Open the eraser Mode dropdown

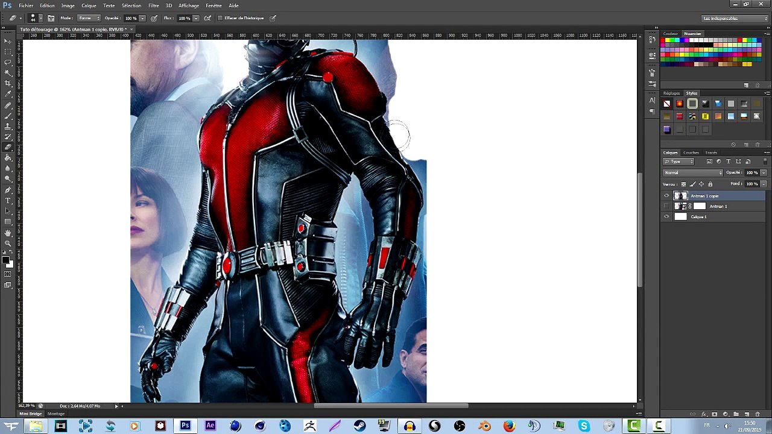point(89,18)
